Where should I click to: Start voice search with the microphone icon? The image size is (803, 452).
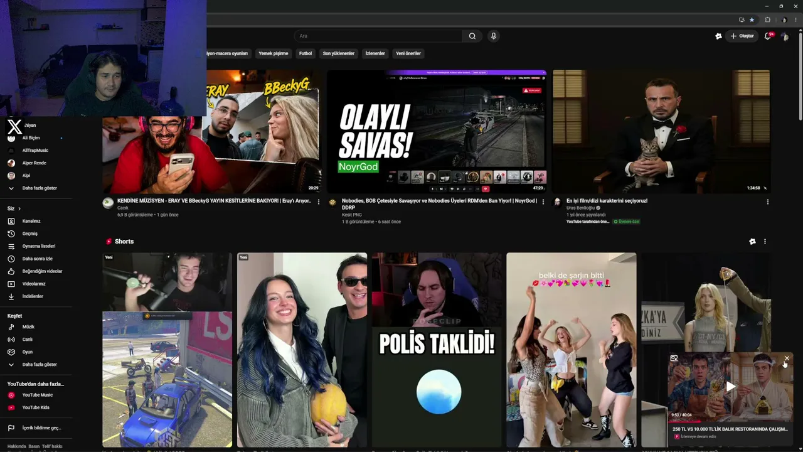click(494, 36)
